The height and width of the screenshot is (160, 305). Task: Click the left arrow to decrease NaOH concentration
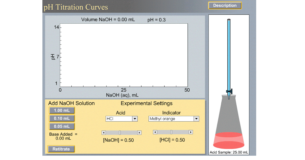[x=104, y=132]
